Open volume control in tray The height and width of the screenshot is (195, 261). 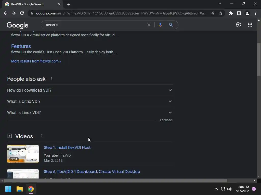click(x=229, y=189)
